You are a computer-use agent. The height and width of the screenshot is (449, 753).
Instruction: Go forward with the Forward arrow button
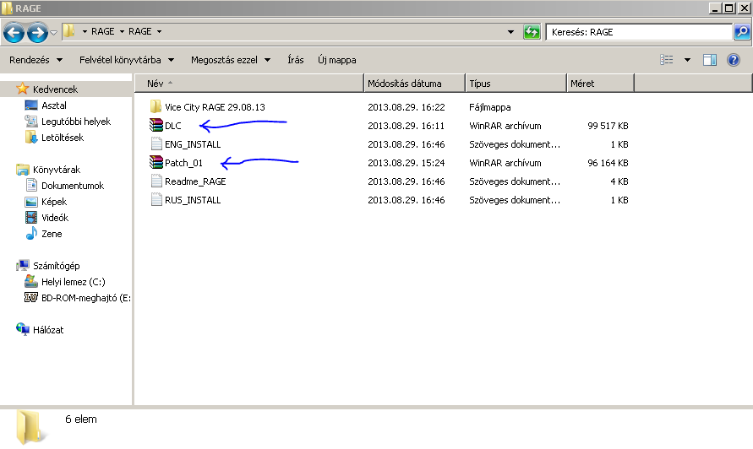pos(37,33)
